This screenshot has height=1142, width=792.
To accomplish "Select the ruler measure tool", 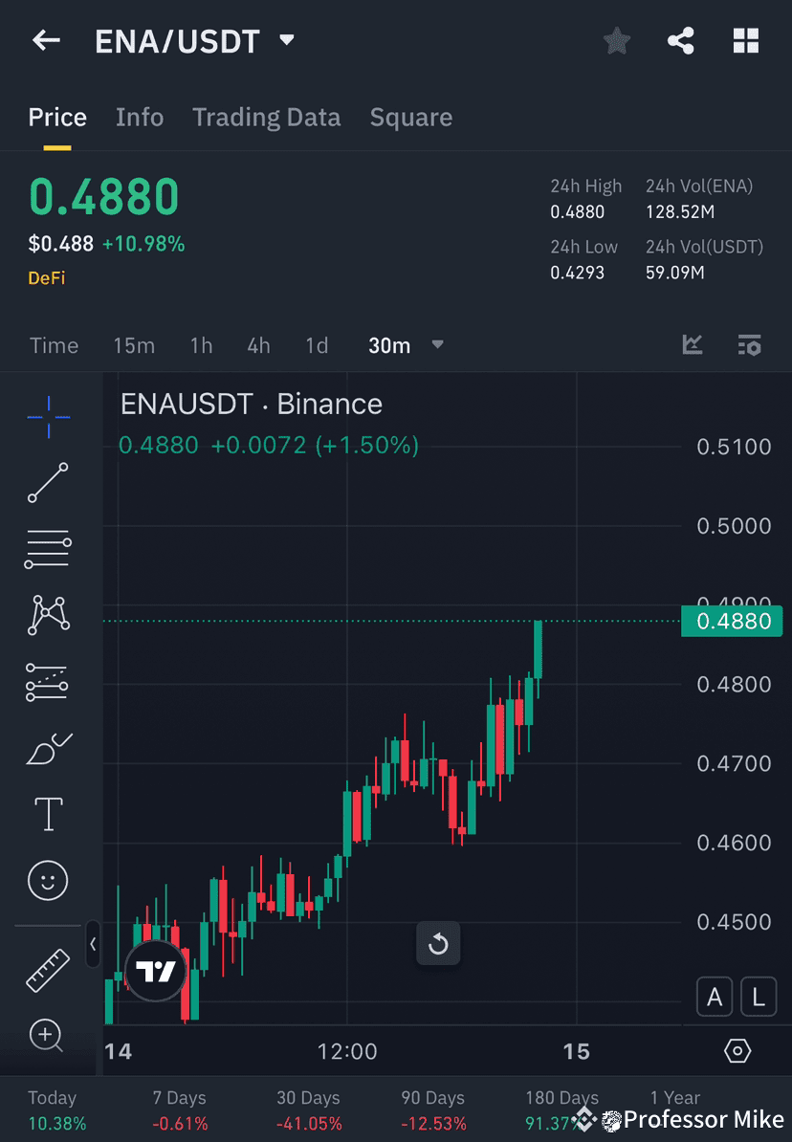I will click(x=48, y=969).
